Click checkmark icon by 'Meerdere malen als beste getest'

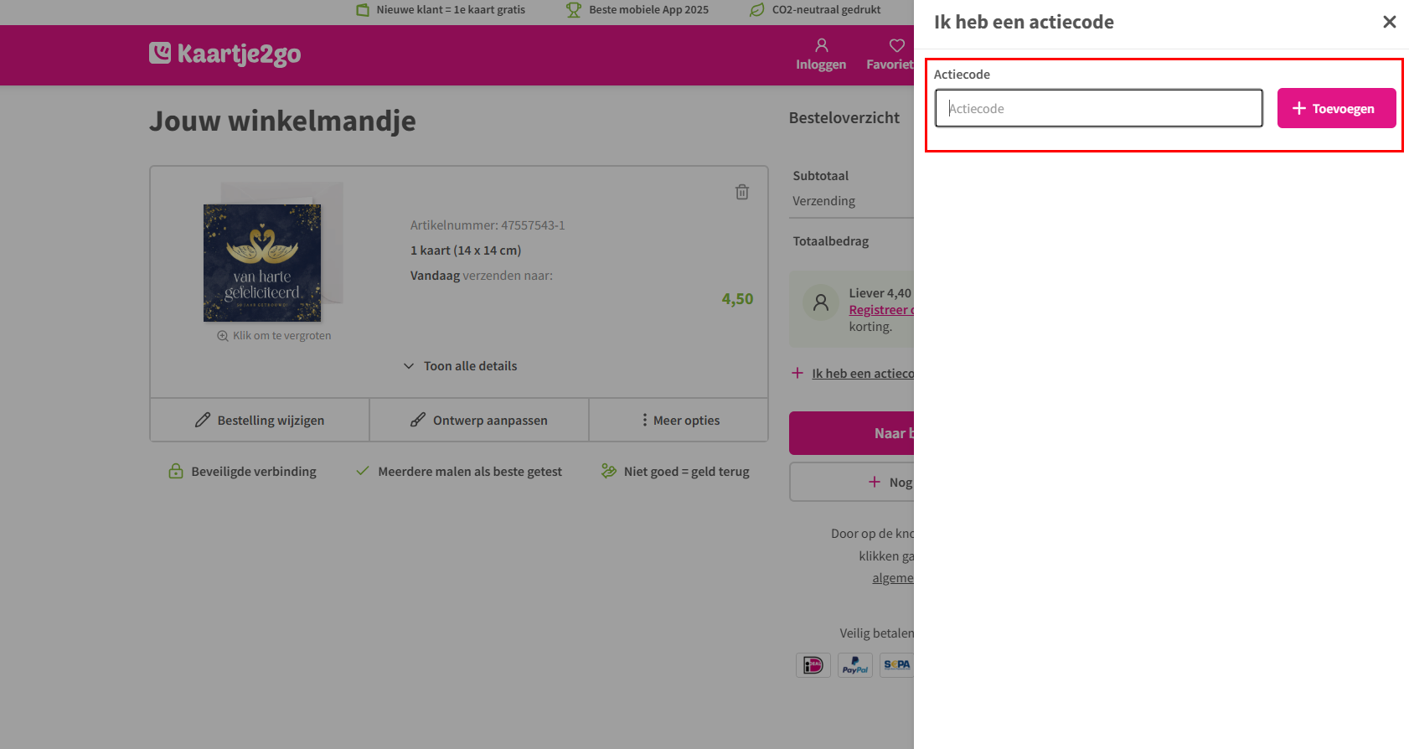(x=363, y=471)
